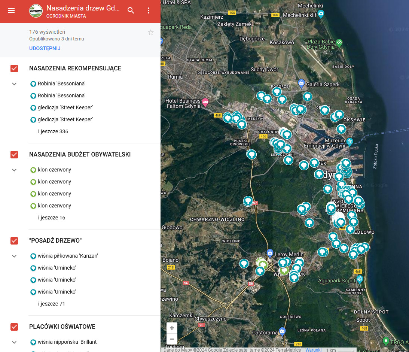This screenshot has width=409, height=352.
Task: Uncheck the PLACÓWKI OŚWIATOWE layer
Action: point(14,327)
